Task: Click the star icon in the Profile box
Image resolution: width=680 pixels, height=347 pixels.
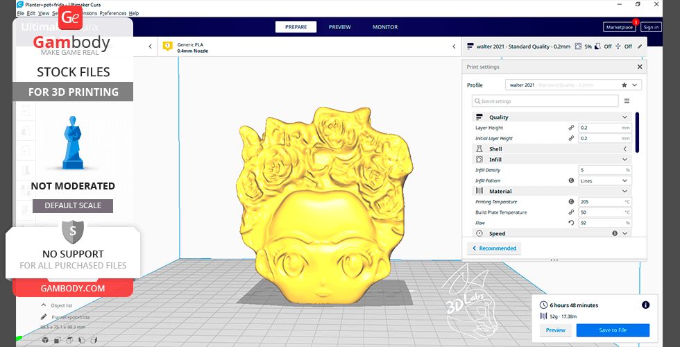Action: click(624, 85)
